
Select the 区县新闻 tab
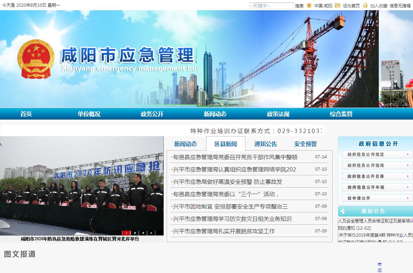tap(226, 144)
